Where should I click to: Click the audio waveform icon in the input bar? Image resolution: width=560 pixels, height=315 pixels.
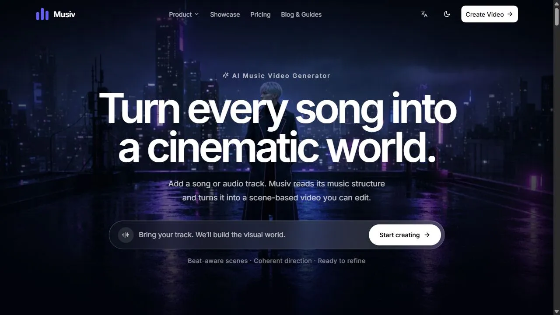(126, 235)
